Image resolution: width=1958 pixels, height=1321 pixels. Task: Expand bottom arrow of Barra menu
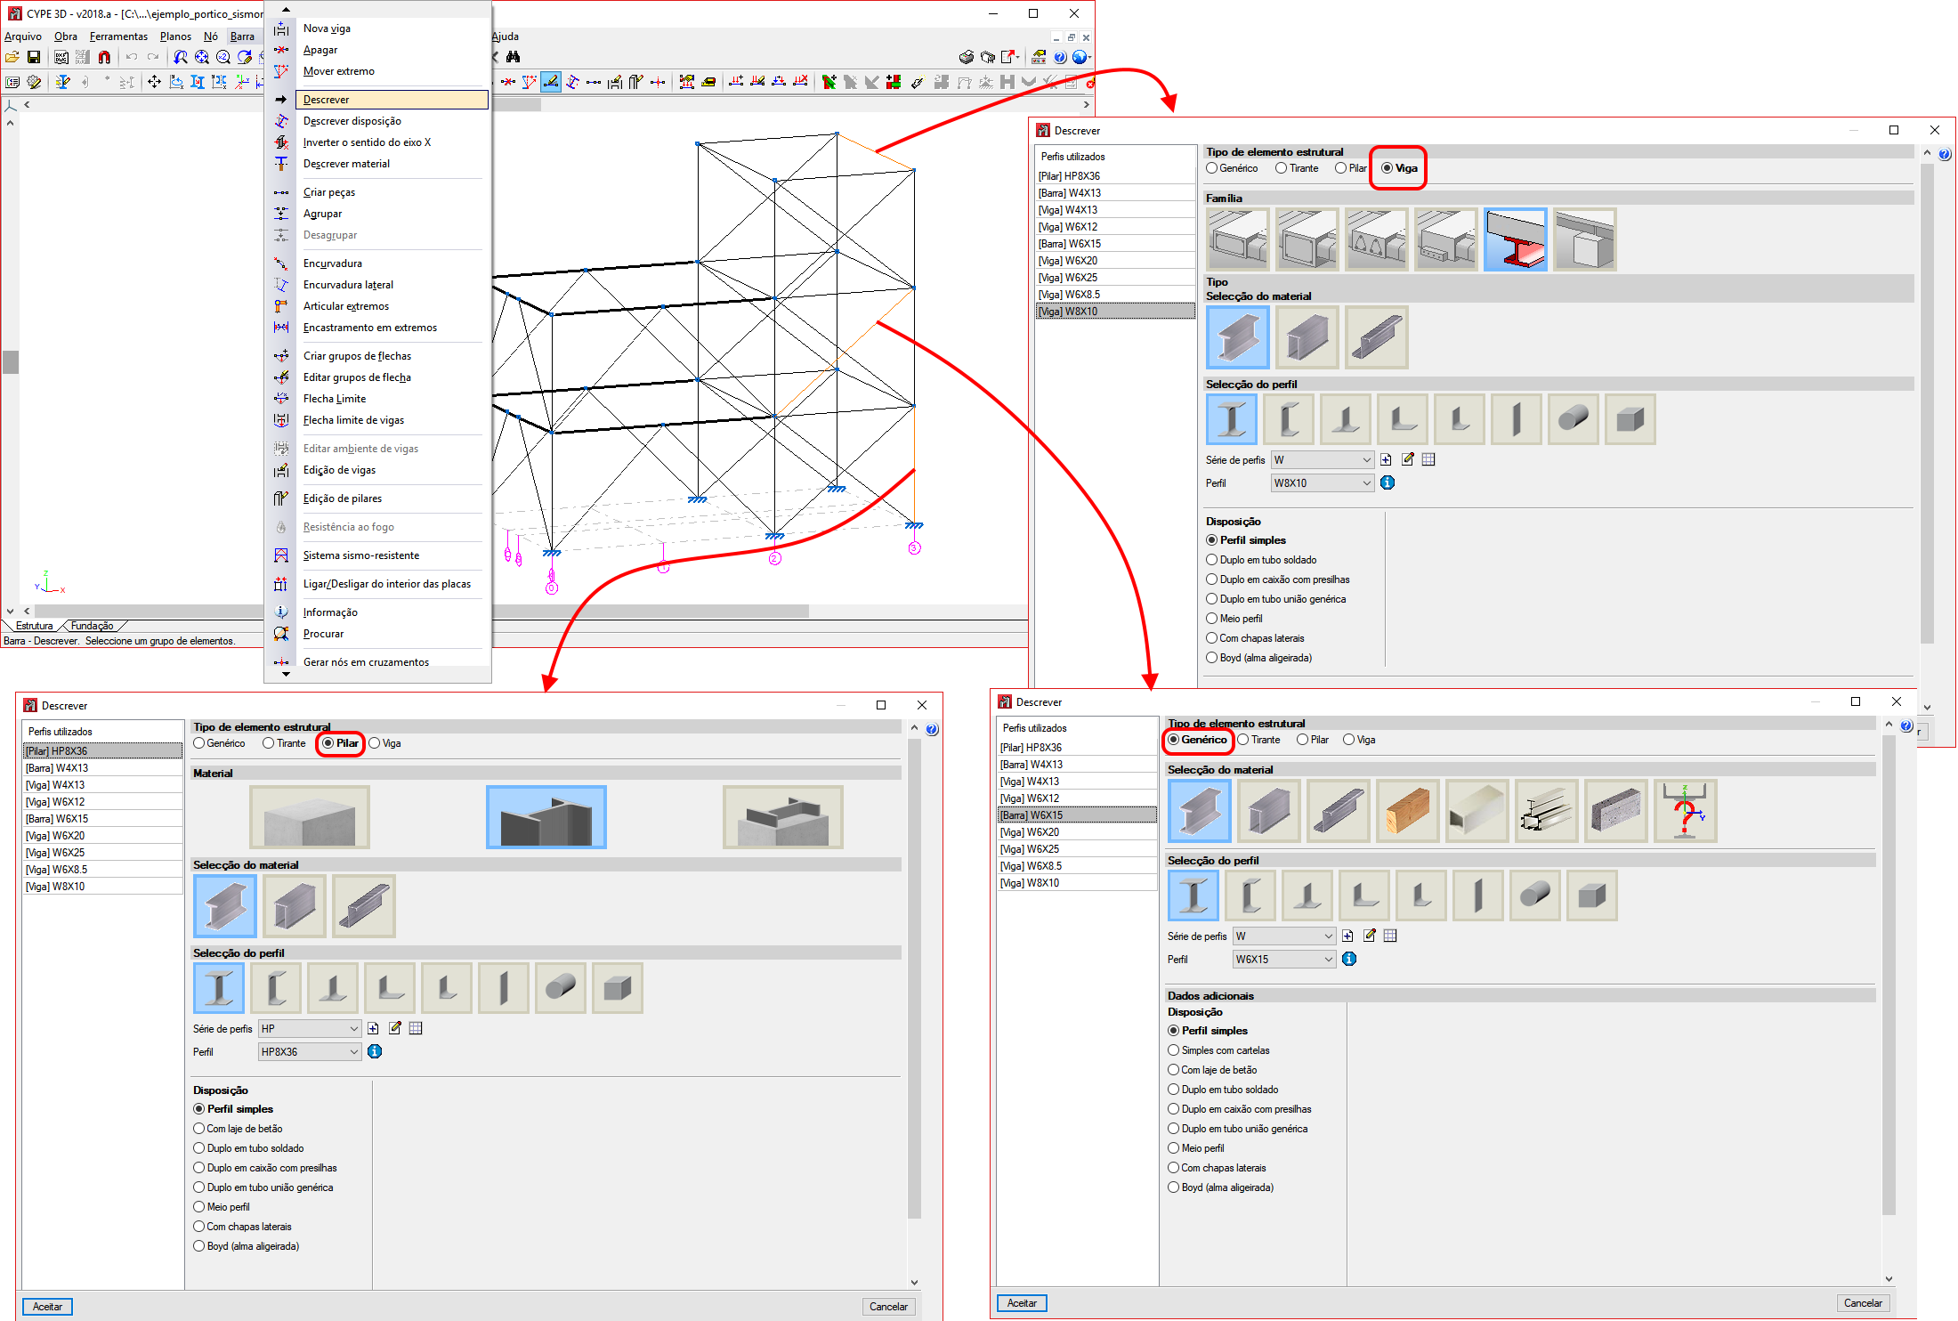[x=286, y=675]
